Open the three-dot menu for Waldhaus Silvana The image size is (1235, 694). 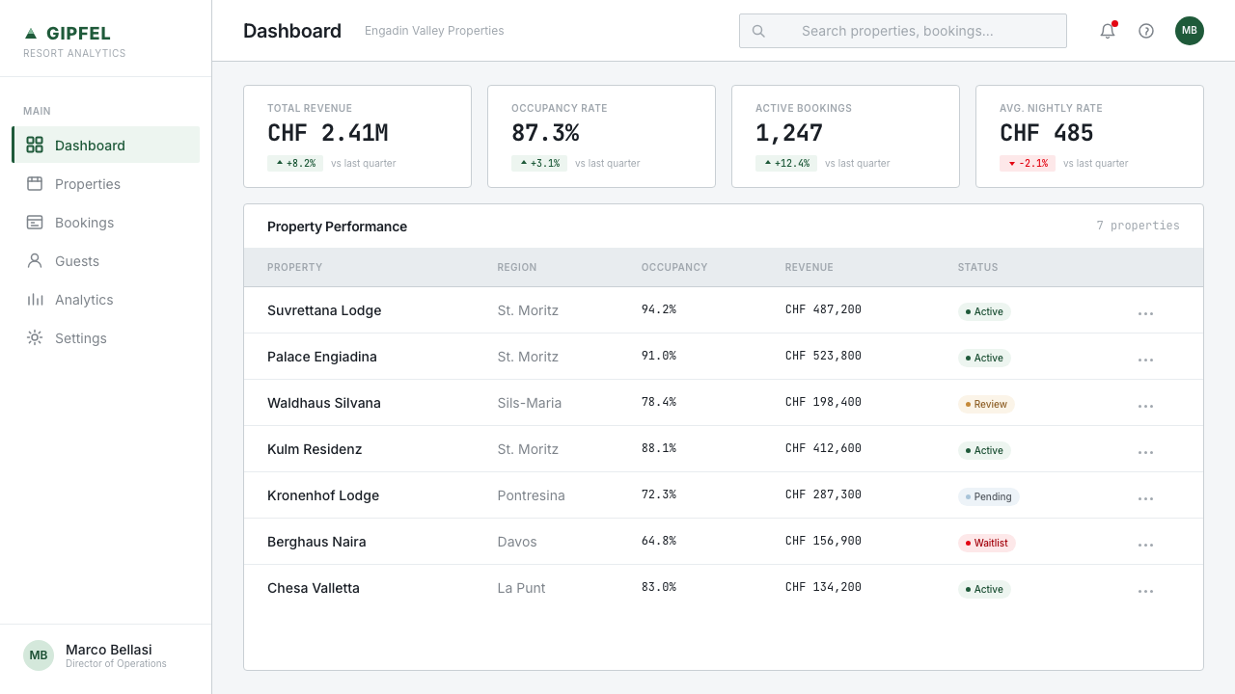1145,406
